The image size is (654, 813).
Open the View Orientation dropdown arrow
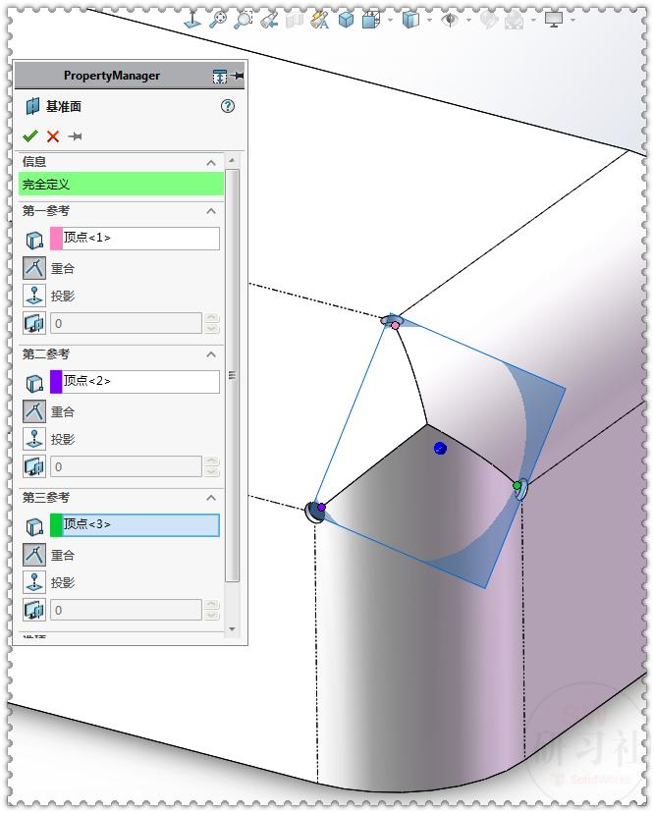coord(390,21)
